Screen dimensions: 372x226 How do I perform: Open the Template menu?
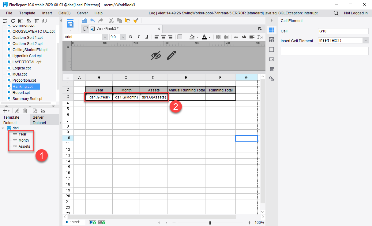(27, 13)
